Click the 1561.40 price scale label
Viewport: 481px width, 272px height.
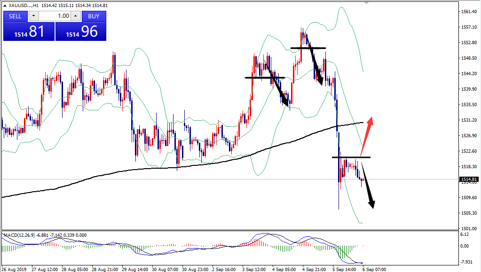point(469,12)
